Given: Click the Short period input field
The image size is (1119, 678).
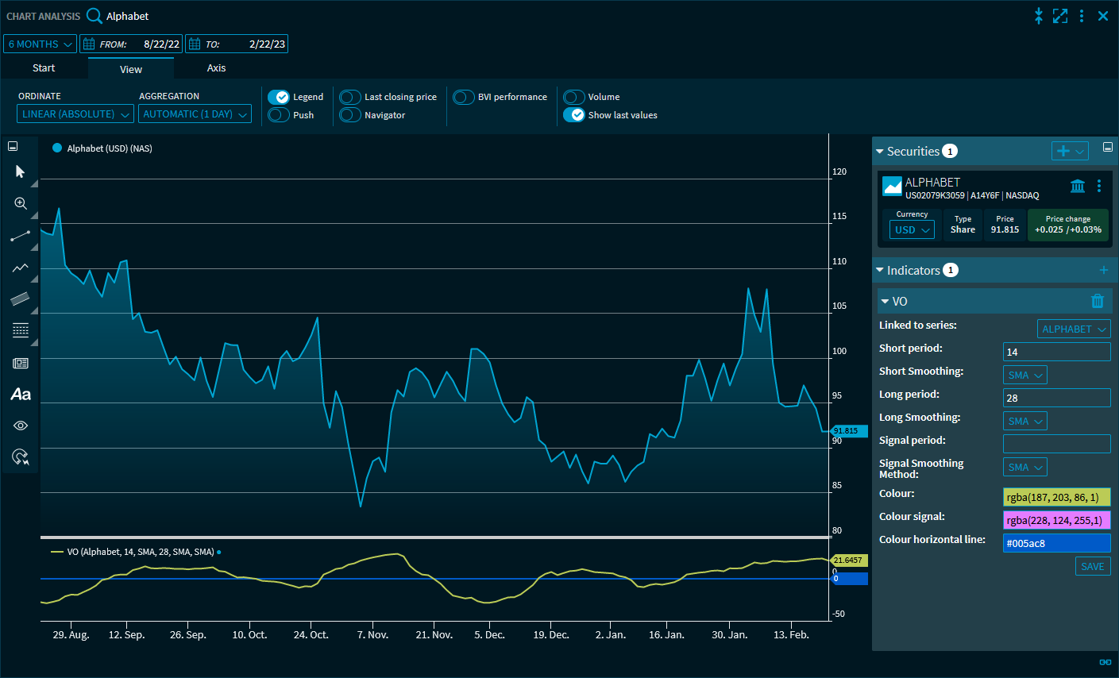Looking at the screenshot, I should [1056, 352].
